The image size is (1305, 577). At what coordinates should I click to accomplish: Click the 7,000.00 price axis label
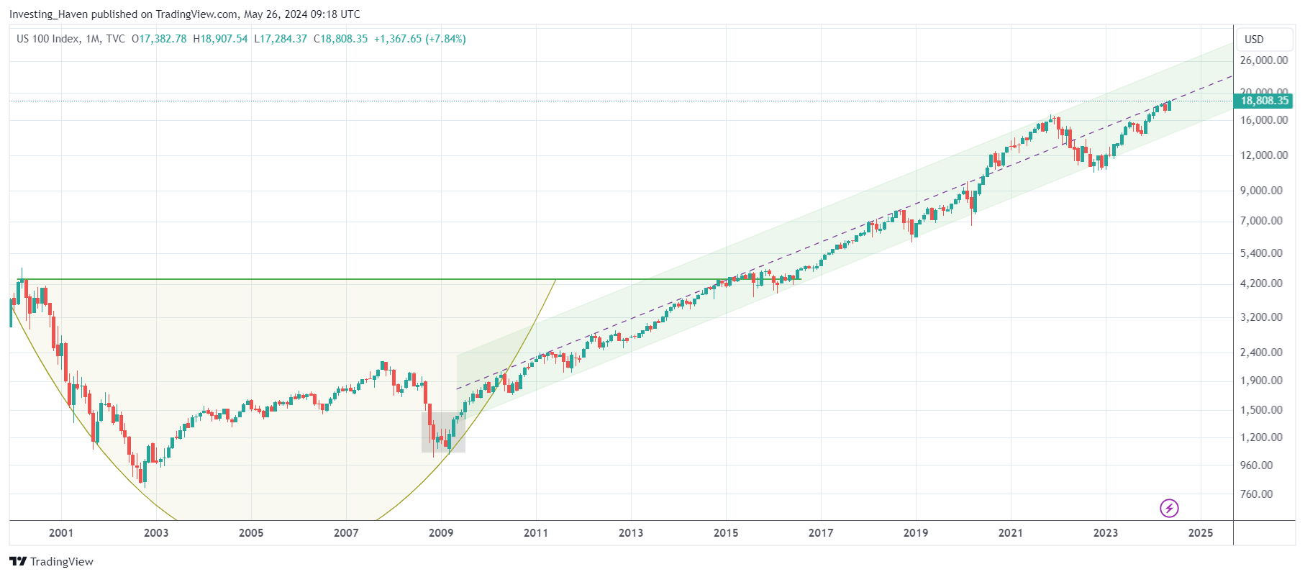tap(1261, 221)
